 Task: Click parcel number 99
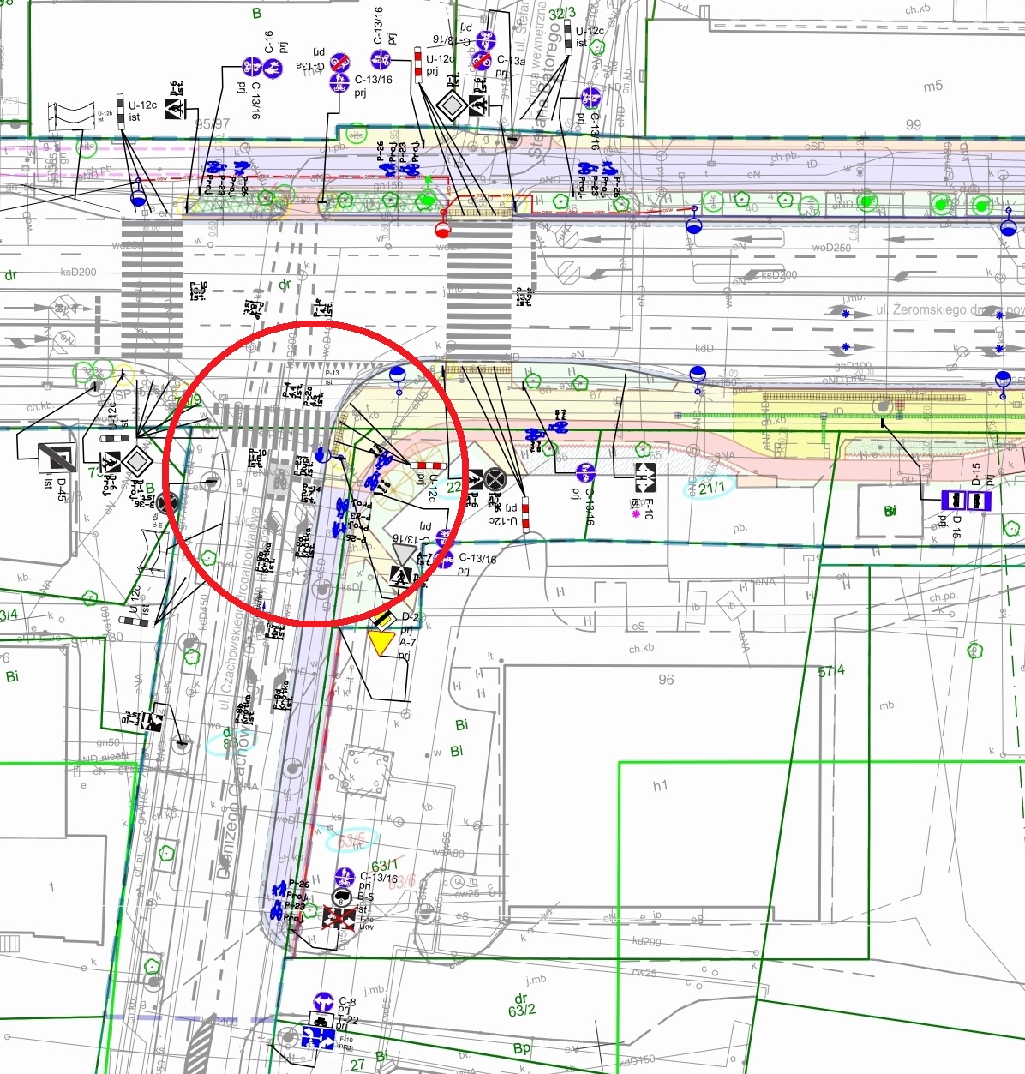(914, 124)
